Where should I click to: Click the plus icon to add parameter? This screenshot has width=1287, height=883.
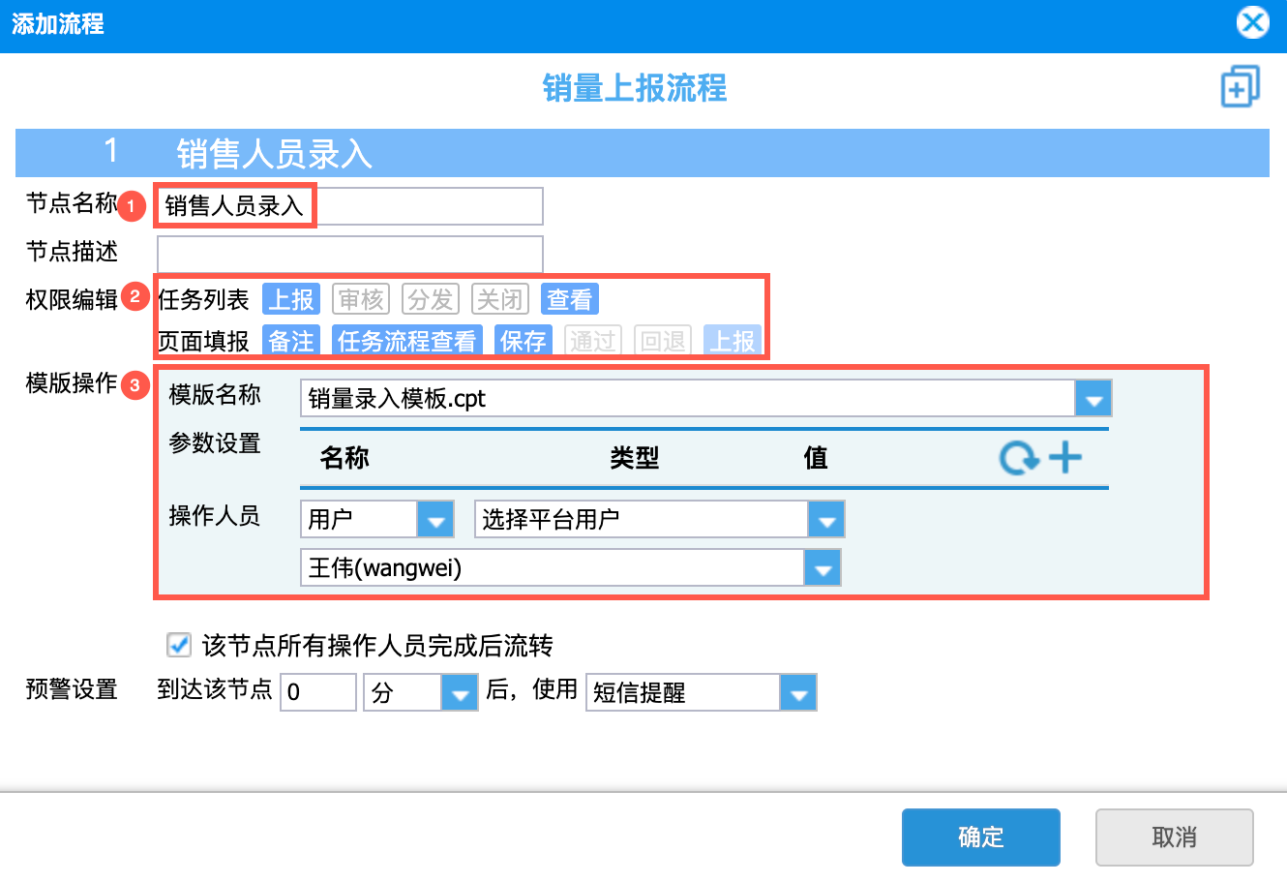click(x=1065, y=457)
